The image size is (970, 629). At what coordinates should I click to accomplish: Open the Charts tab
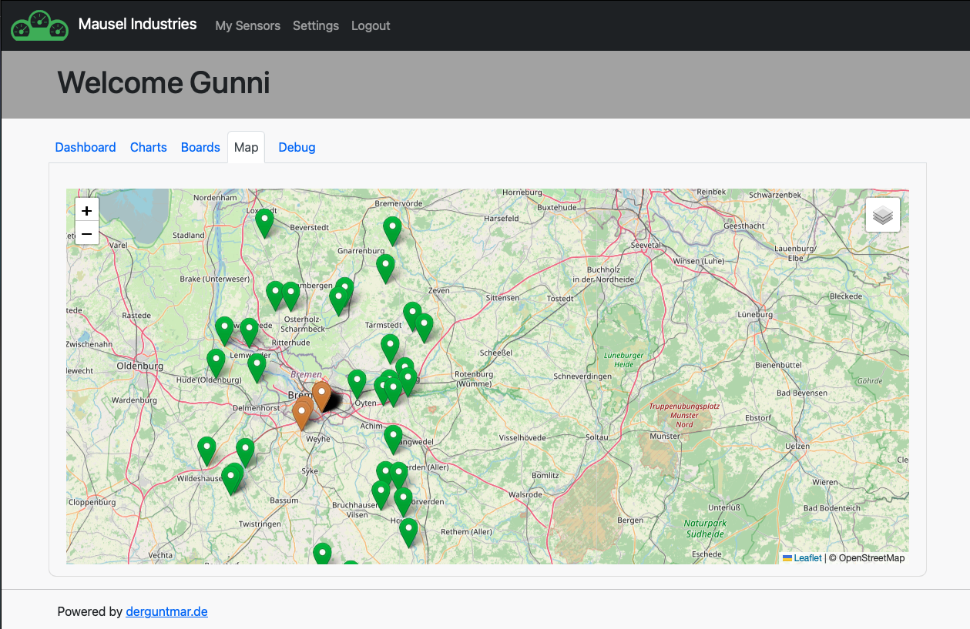[148, 147]
